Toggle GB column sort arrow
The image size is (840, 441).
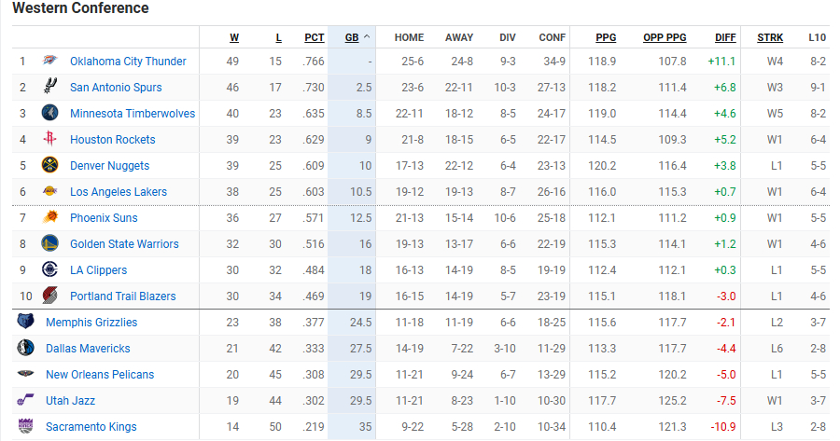(367, 37)
